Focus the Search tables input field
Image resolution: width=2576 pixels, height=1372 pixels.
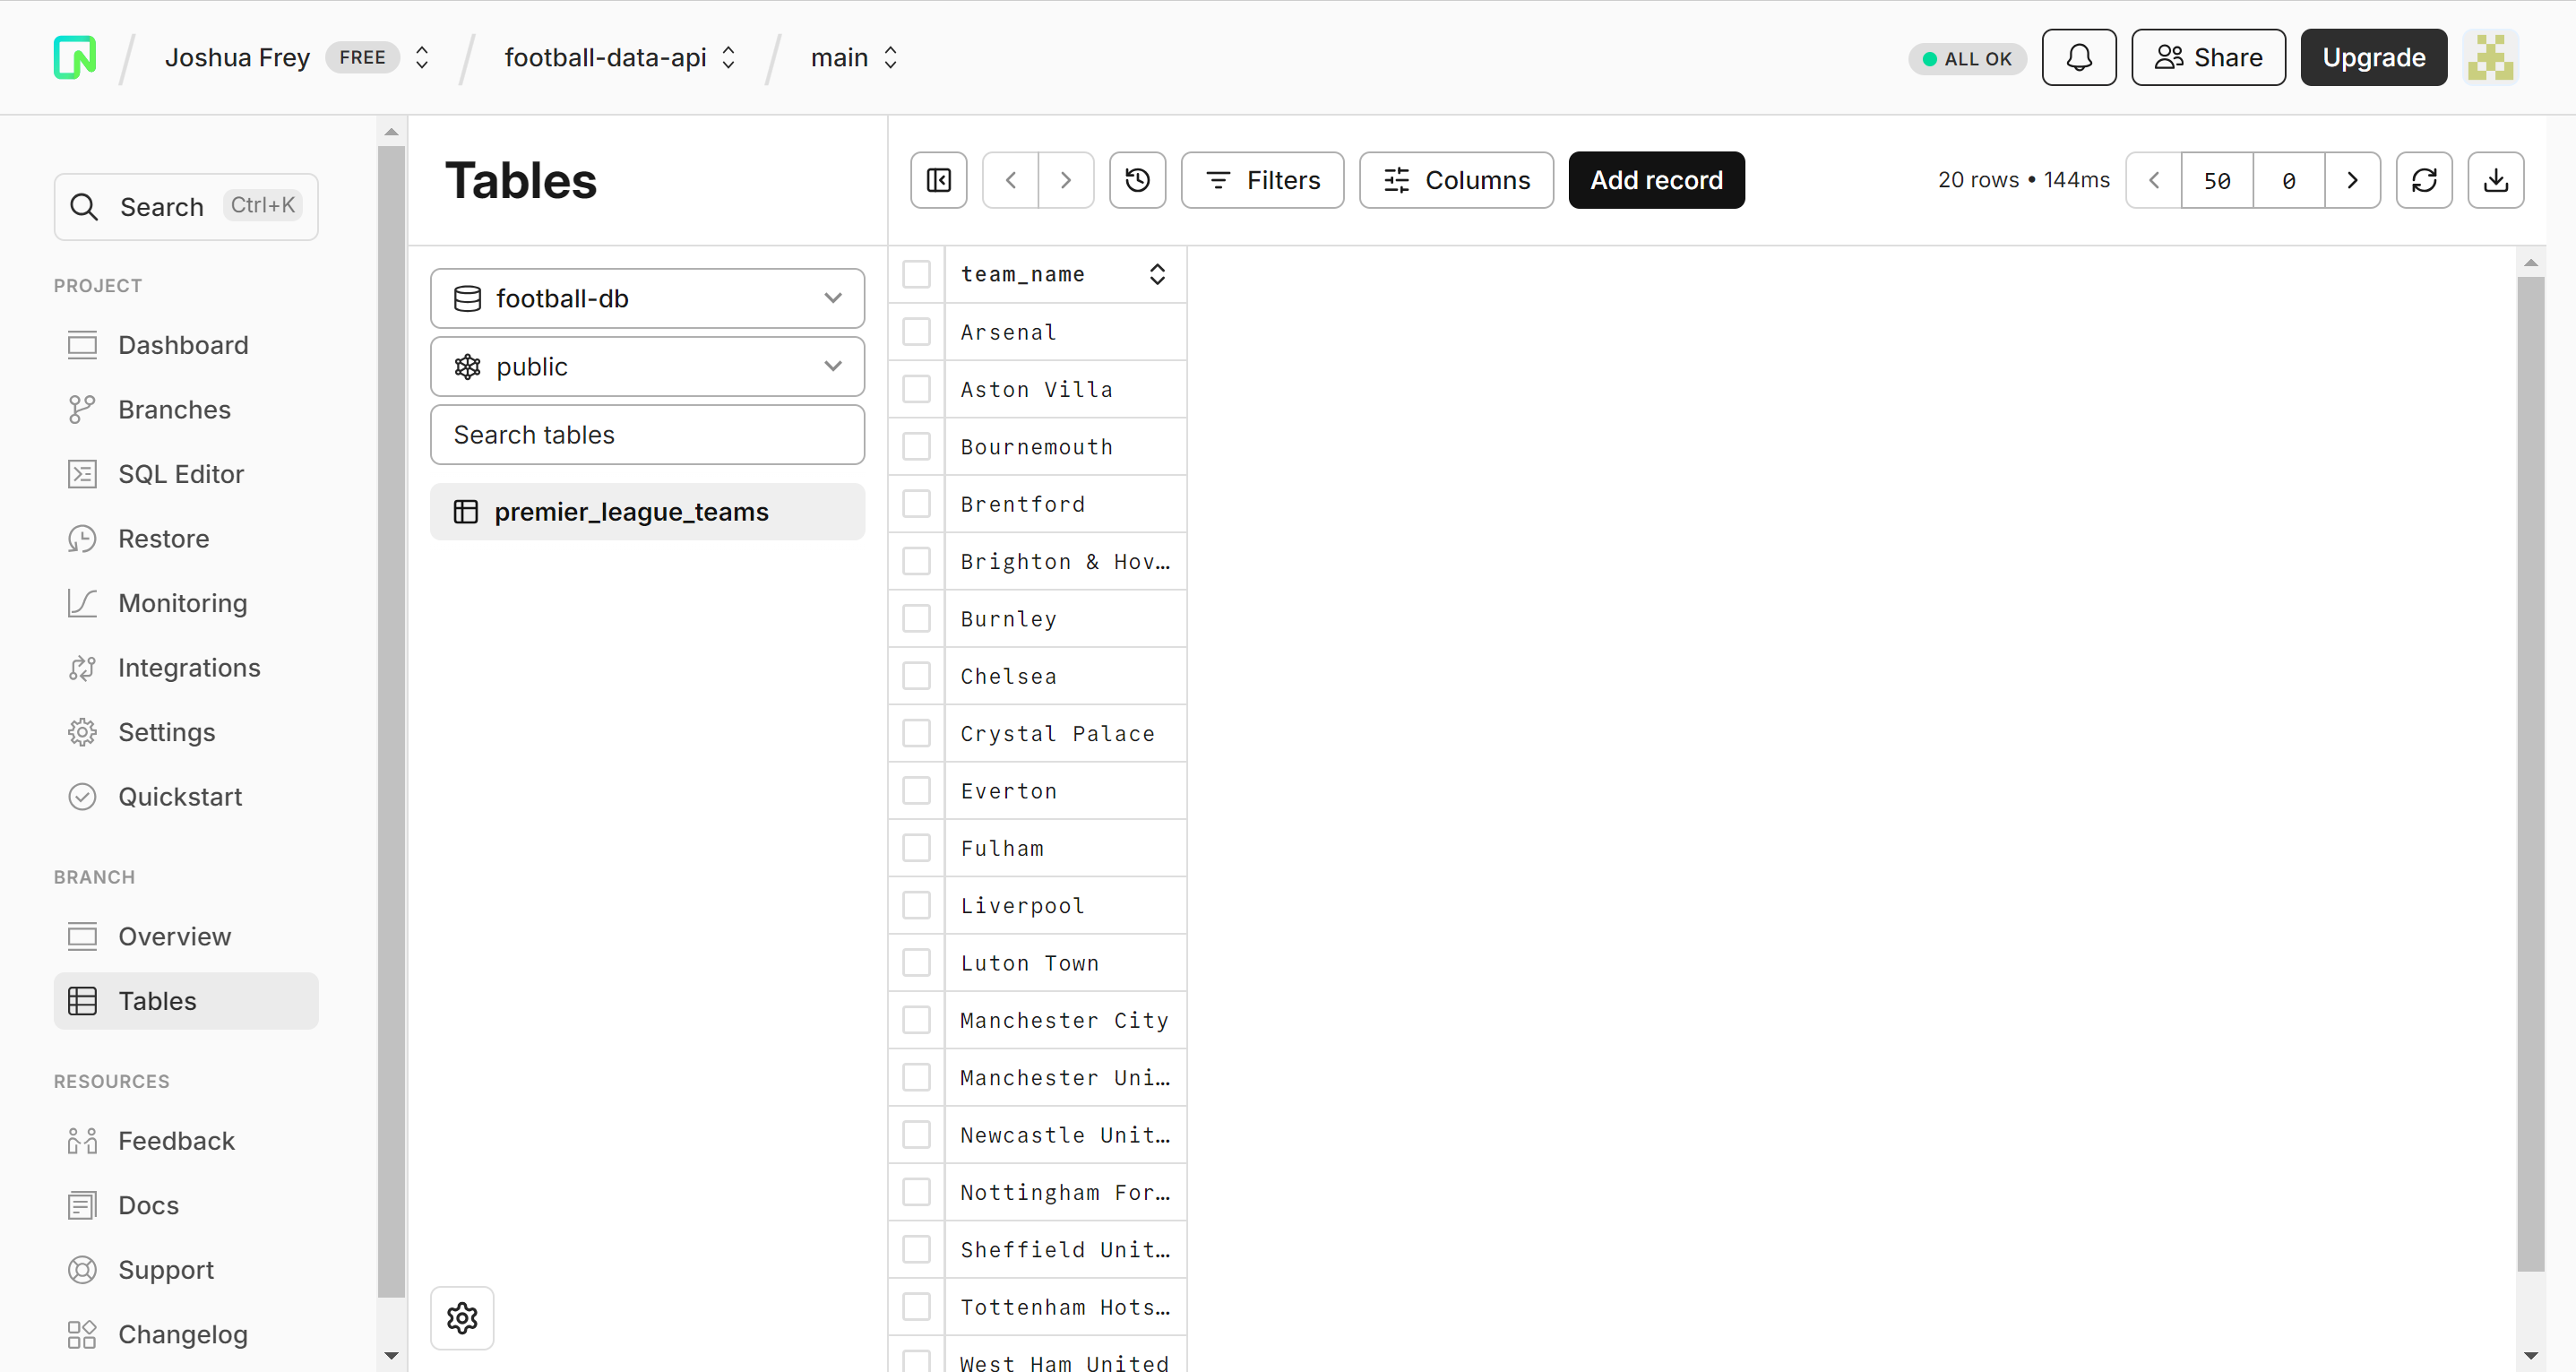pos(647,435)
